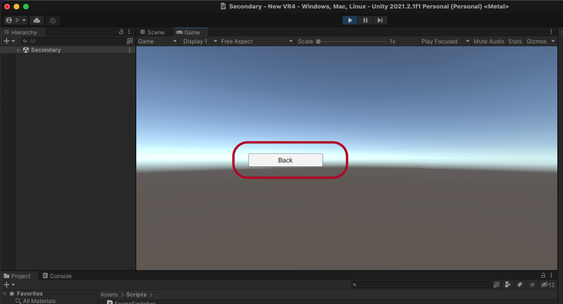The image size is (563, 304).
Task: Focus the Project search field
Action: click(422, 285)
